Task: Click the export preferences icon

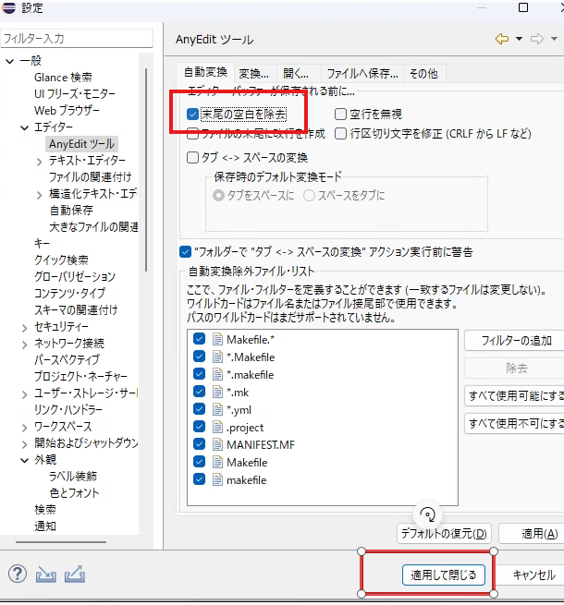Action: [x=75, y=575]
